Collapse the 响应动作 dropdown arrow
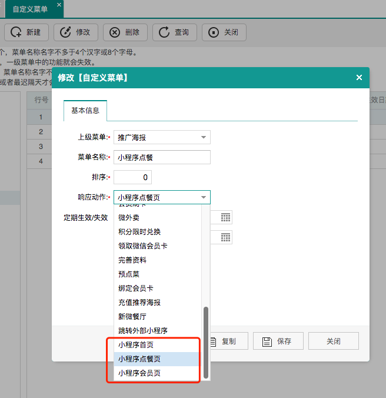 pos(204,197)
